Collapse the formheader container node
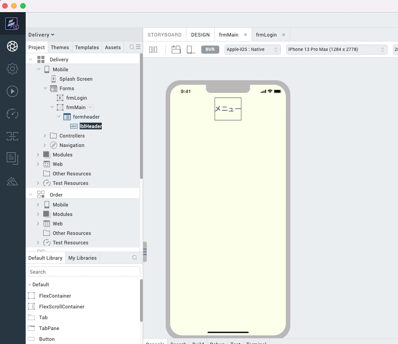 coord(59,116)
